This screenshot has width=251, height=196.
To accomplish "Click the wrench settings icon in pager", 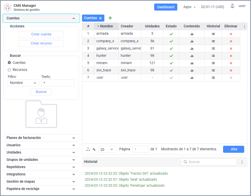I will click(94, 149).
